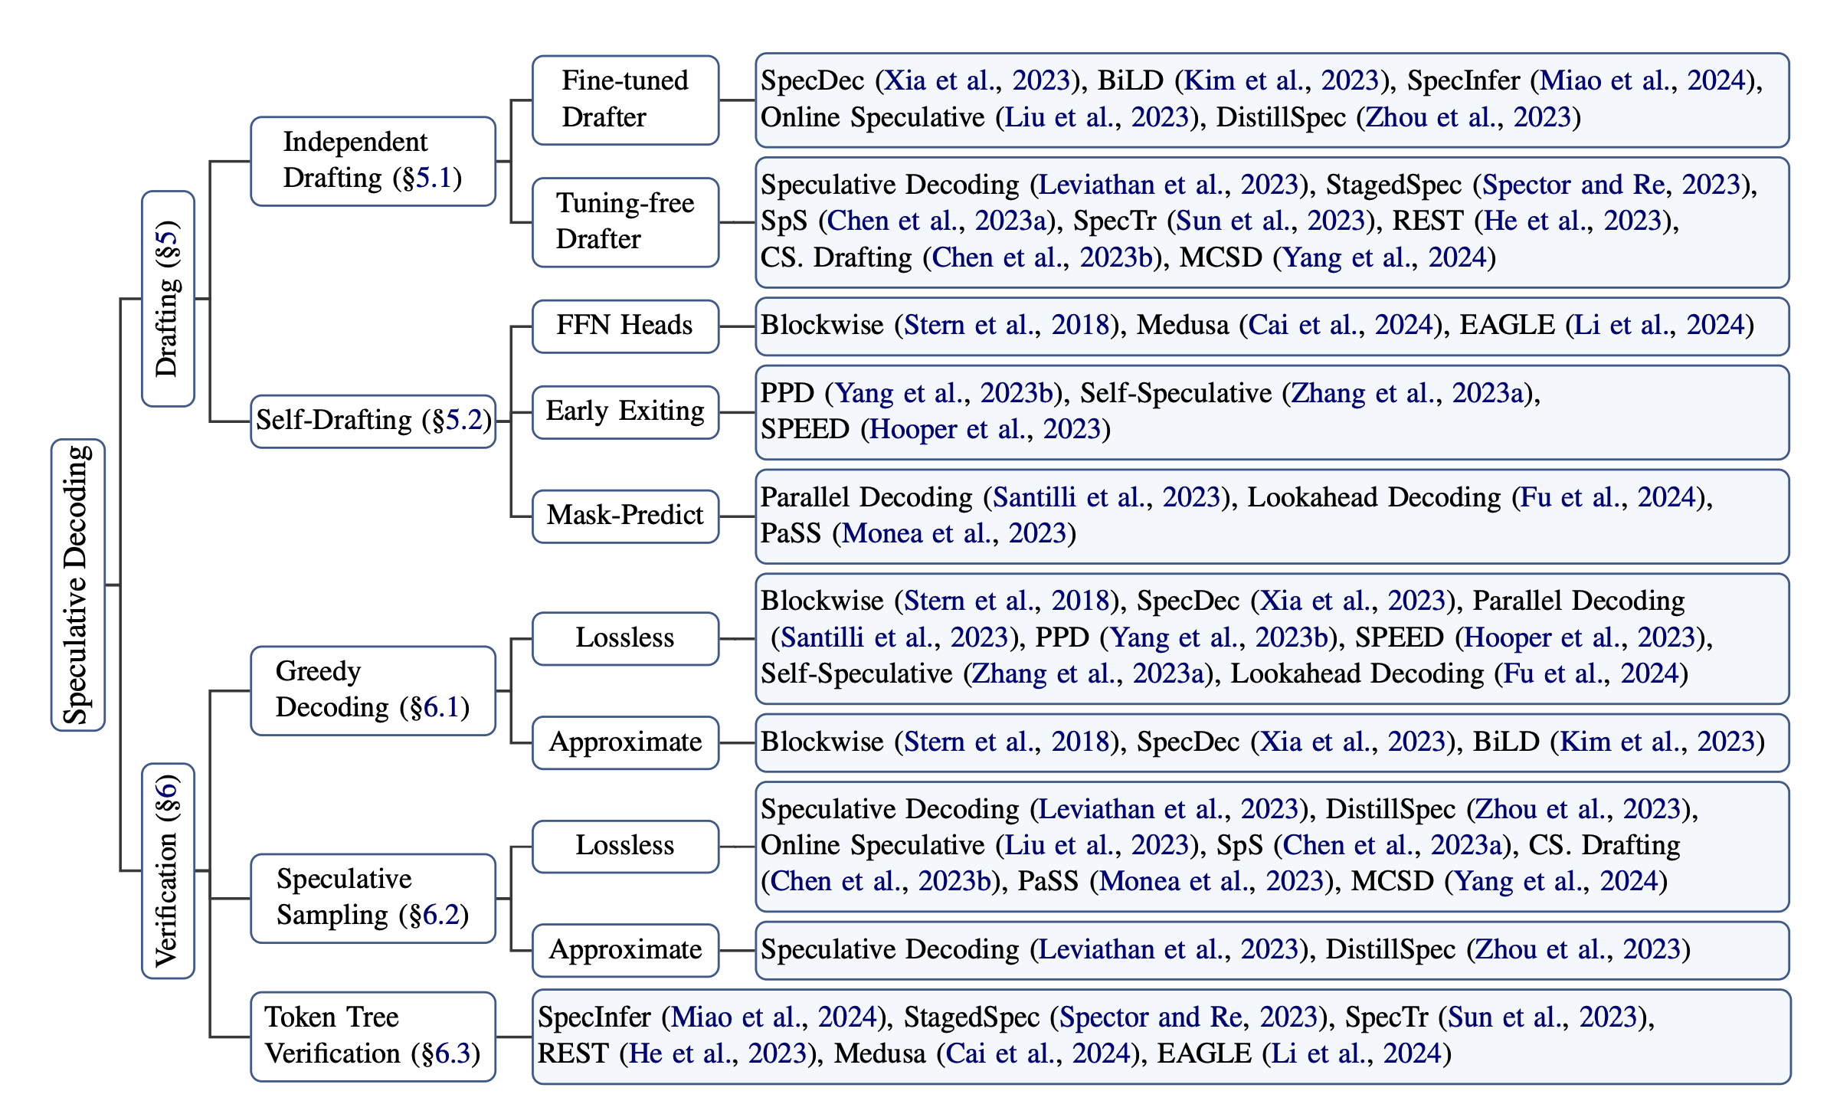Open Chen et al., 2023a citation in Tuning-free row
1840x1114 pixels.
click(937, 221)
